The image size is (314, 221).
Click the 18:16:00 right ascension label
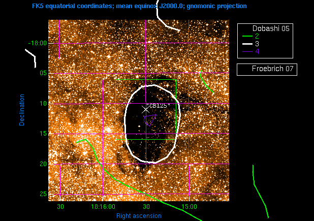coord(103,207)
